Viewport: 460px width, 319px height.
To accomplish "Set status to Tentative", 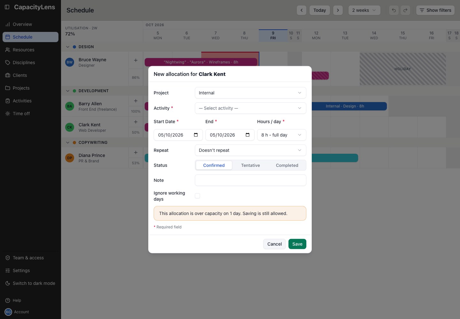I will click(250, 165).
